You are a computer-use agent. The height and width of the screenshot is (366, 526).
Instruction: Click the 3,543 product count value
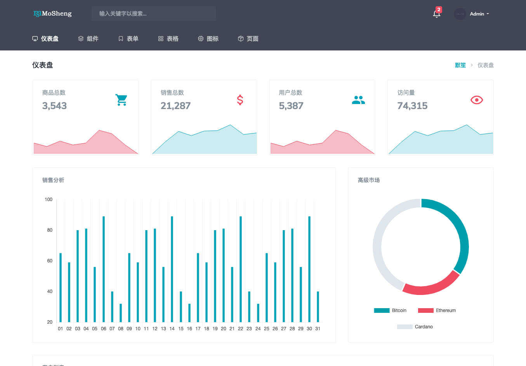pos(54,106)
